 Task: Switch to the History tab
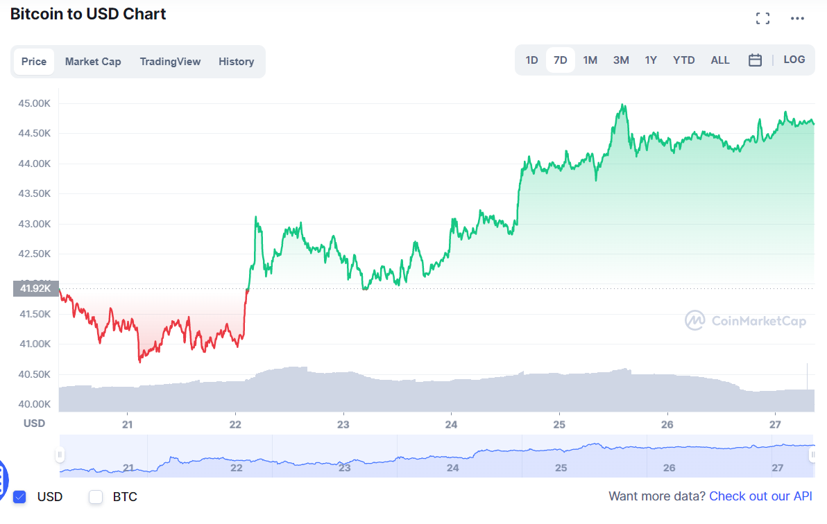point(236,61)
